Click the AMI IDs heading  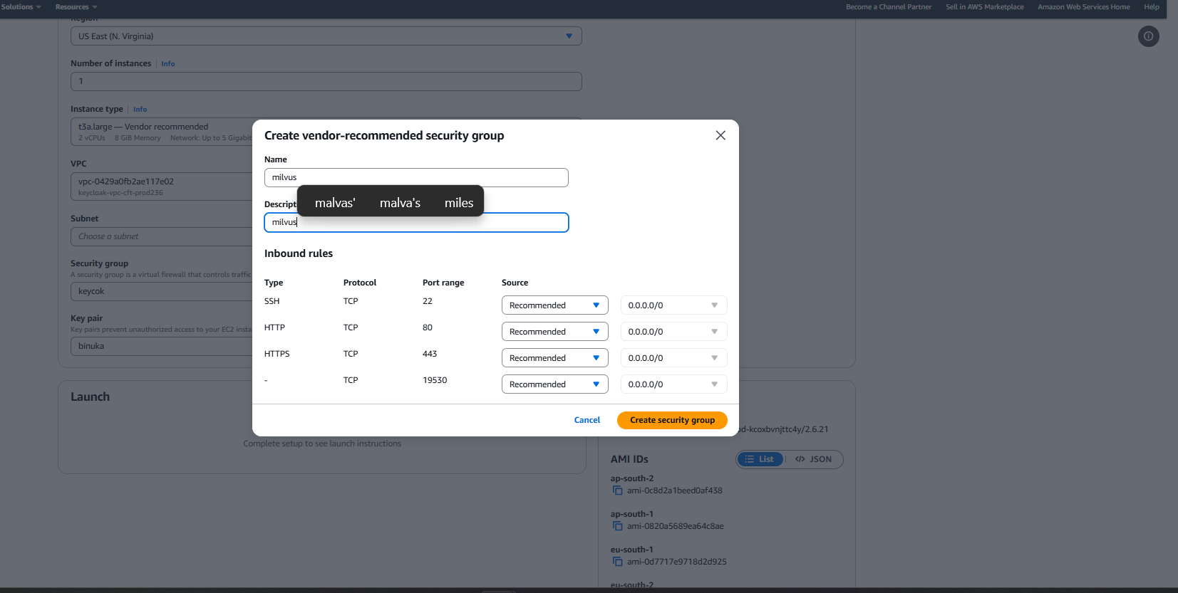(629, 459)
